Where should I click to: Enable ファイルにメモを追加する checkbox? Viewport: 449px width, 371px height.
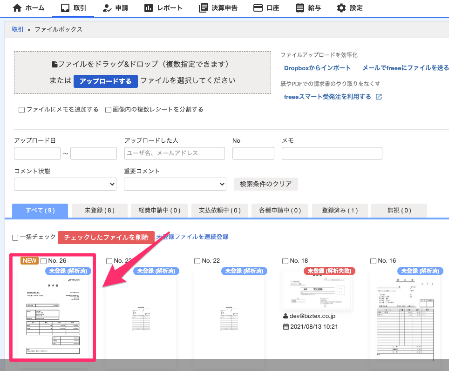21,110
